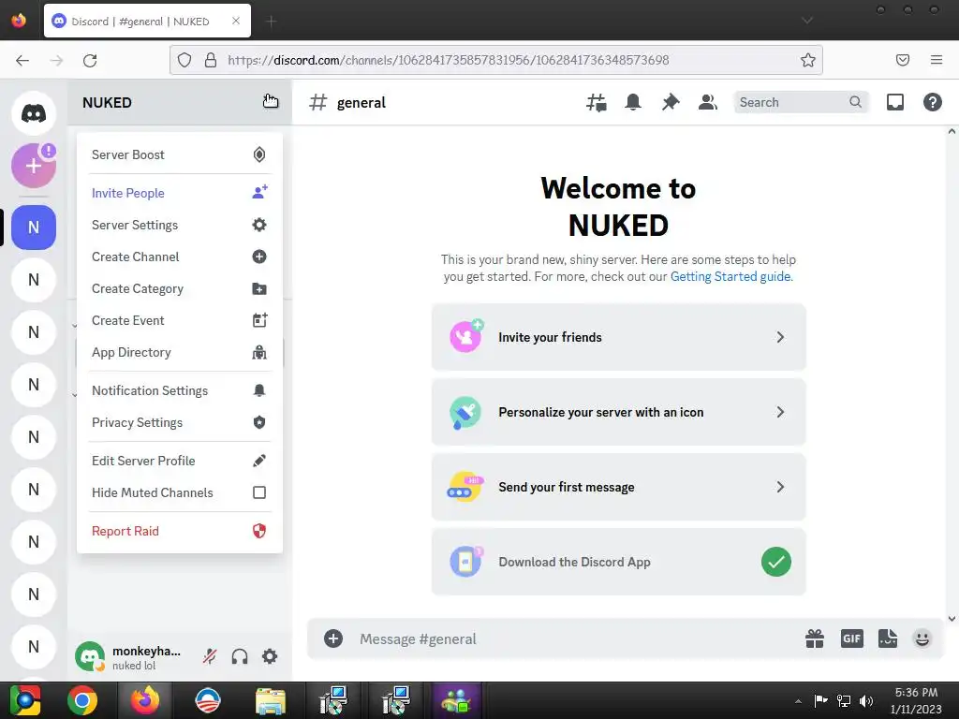
Task: Click the monkeyha user avatar
Action: [x=90, y=656]
